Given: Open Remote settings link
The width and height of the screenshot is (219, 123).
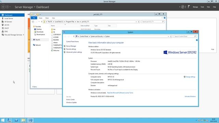Looking at the screenshot, I should click(71, 49).
